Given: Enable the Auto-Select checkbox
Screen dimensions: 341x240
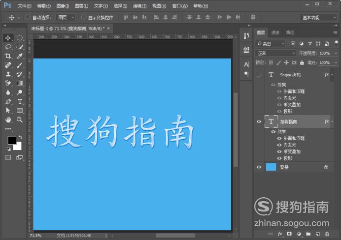Looking at the screenshot, I should click(28, 17).
